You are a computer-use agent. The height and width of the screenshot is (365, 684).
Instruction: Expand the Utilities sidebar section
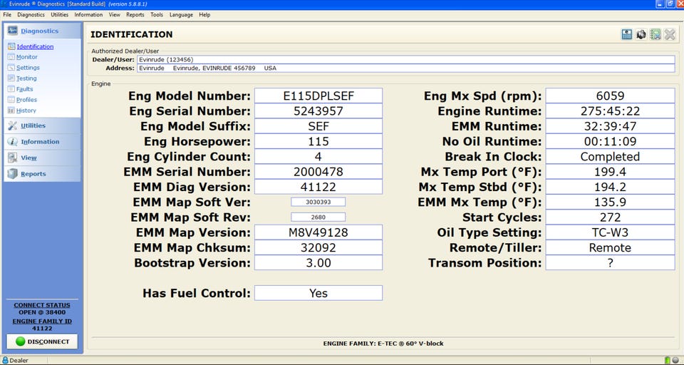click(x=41, y=125)
